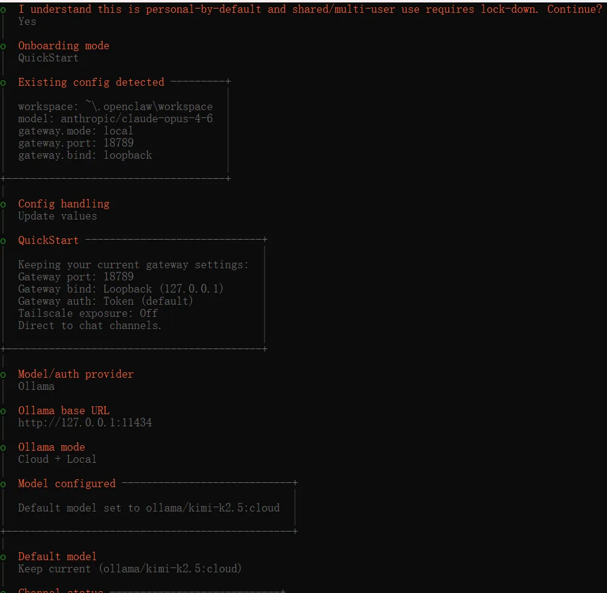The height and width of the screenshot is (593, 607).
Task: Click the 'Yes' answer at the top
Action: coord(27,21)
